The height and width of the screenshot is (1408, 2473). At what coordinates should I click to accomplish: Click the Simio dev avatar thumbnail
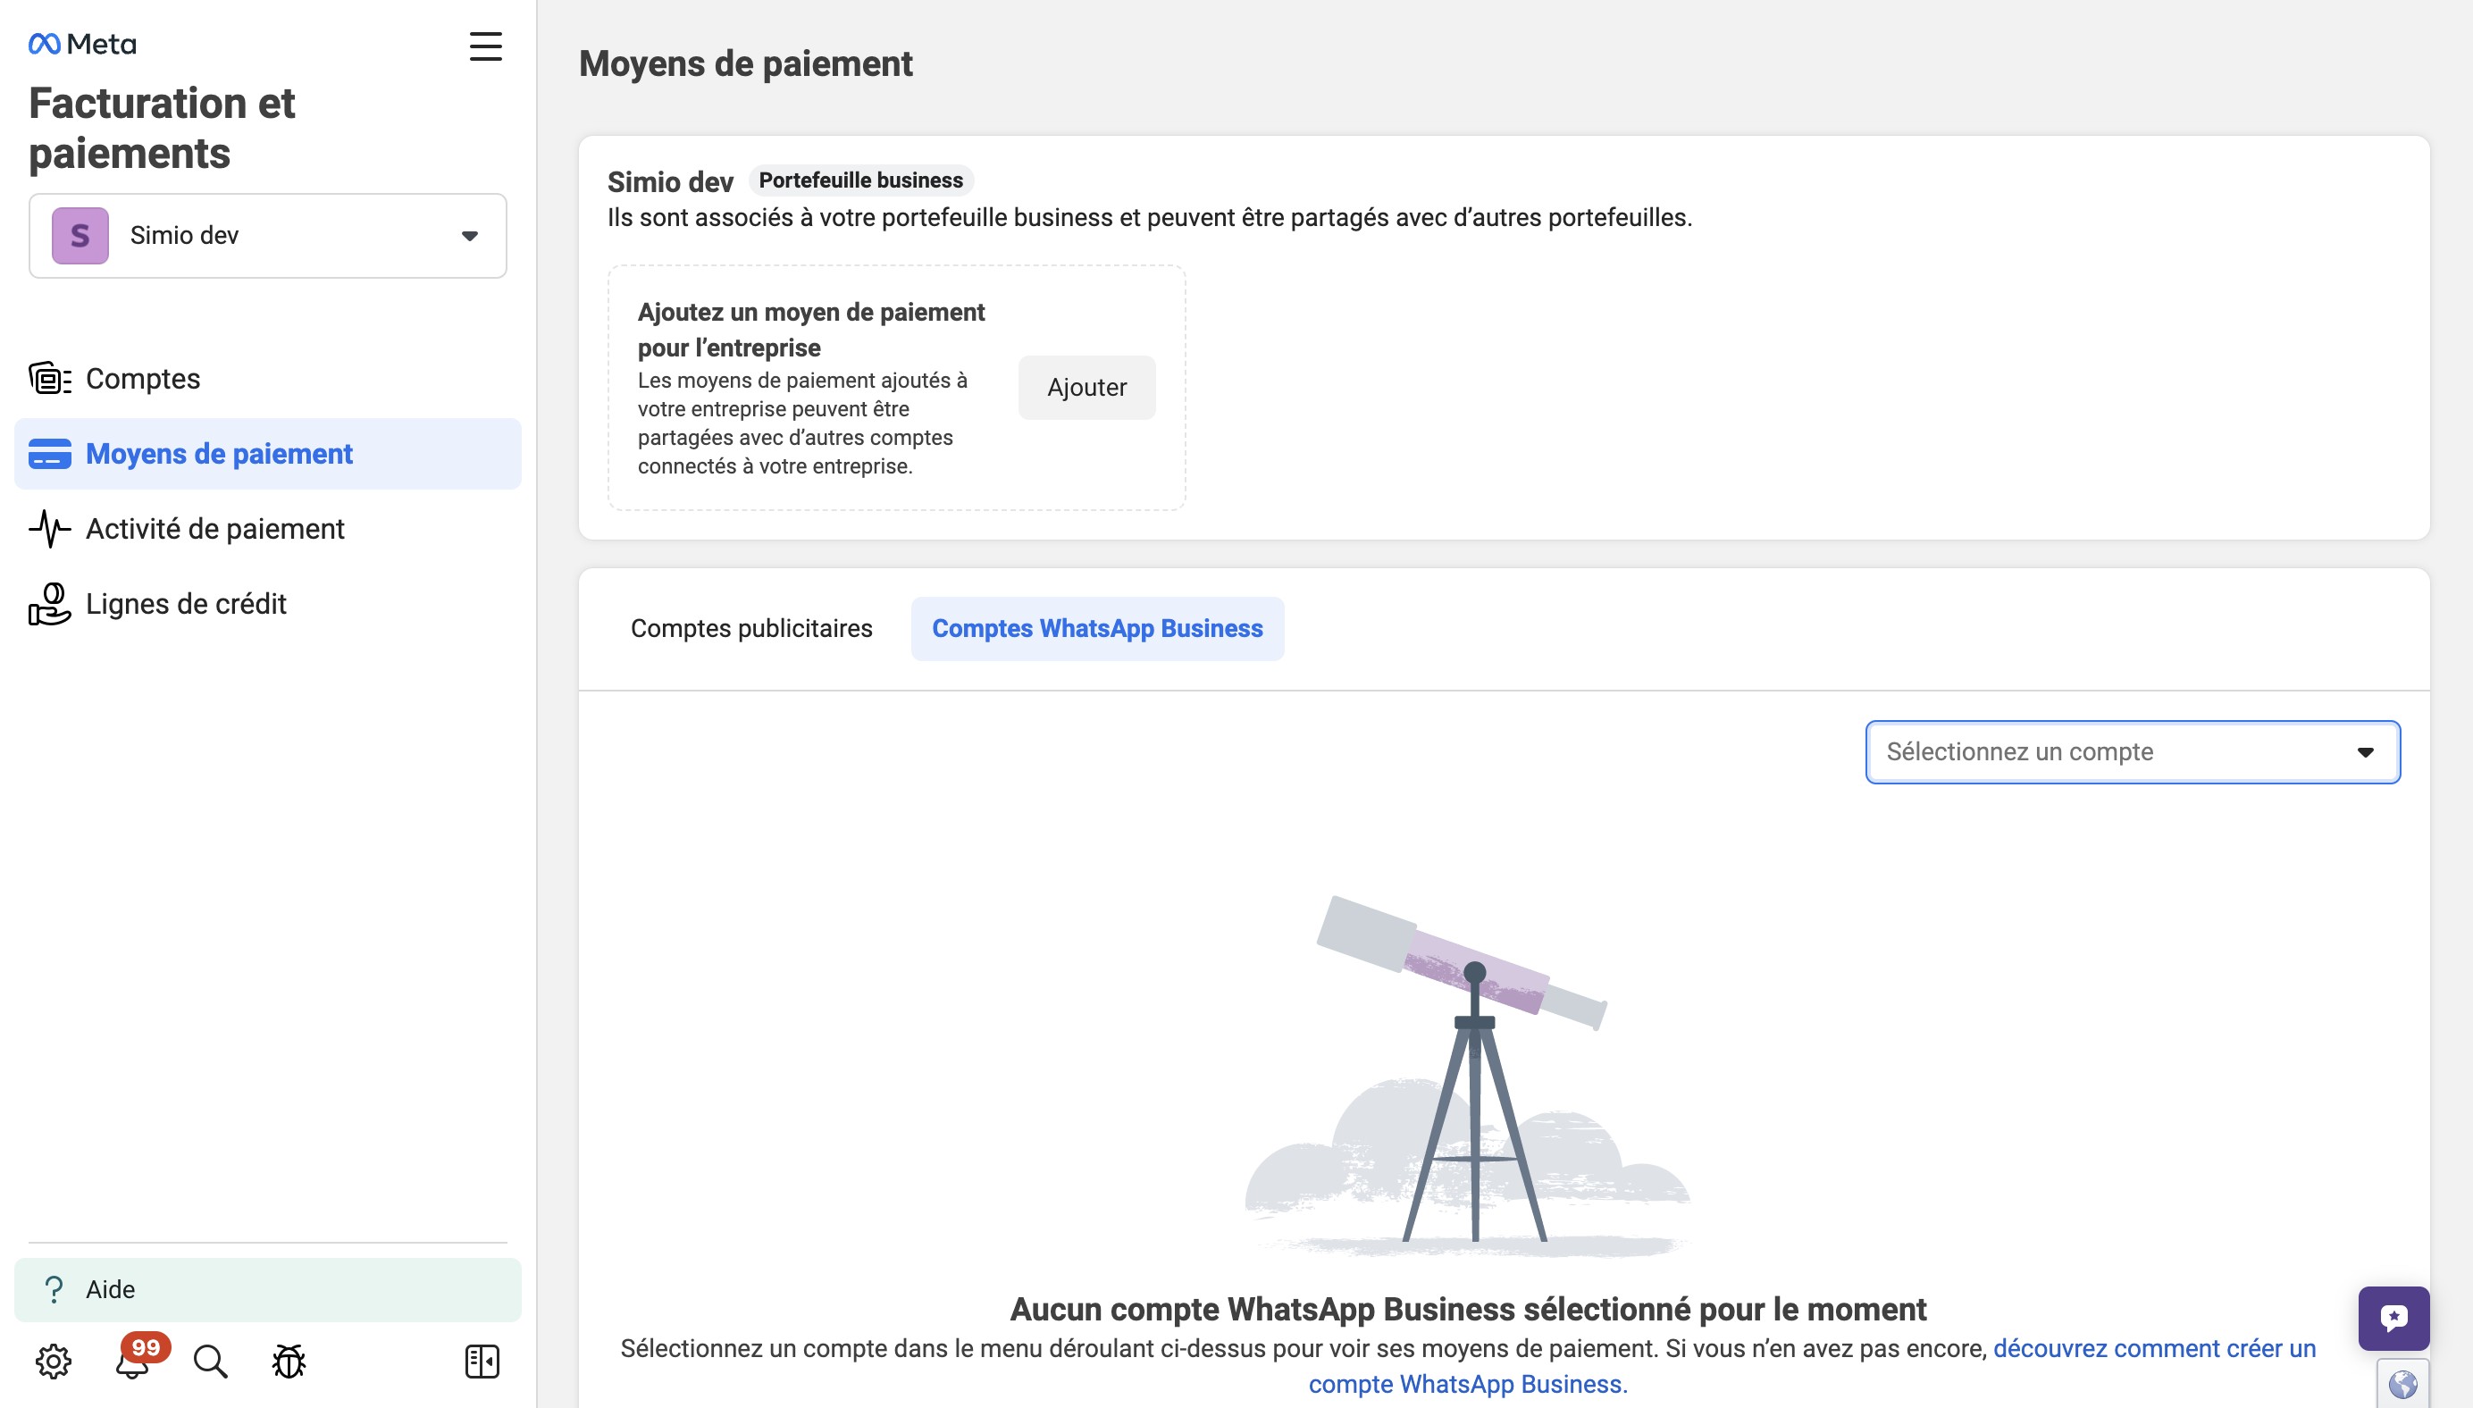click(x=80, y=235)
